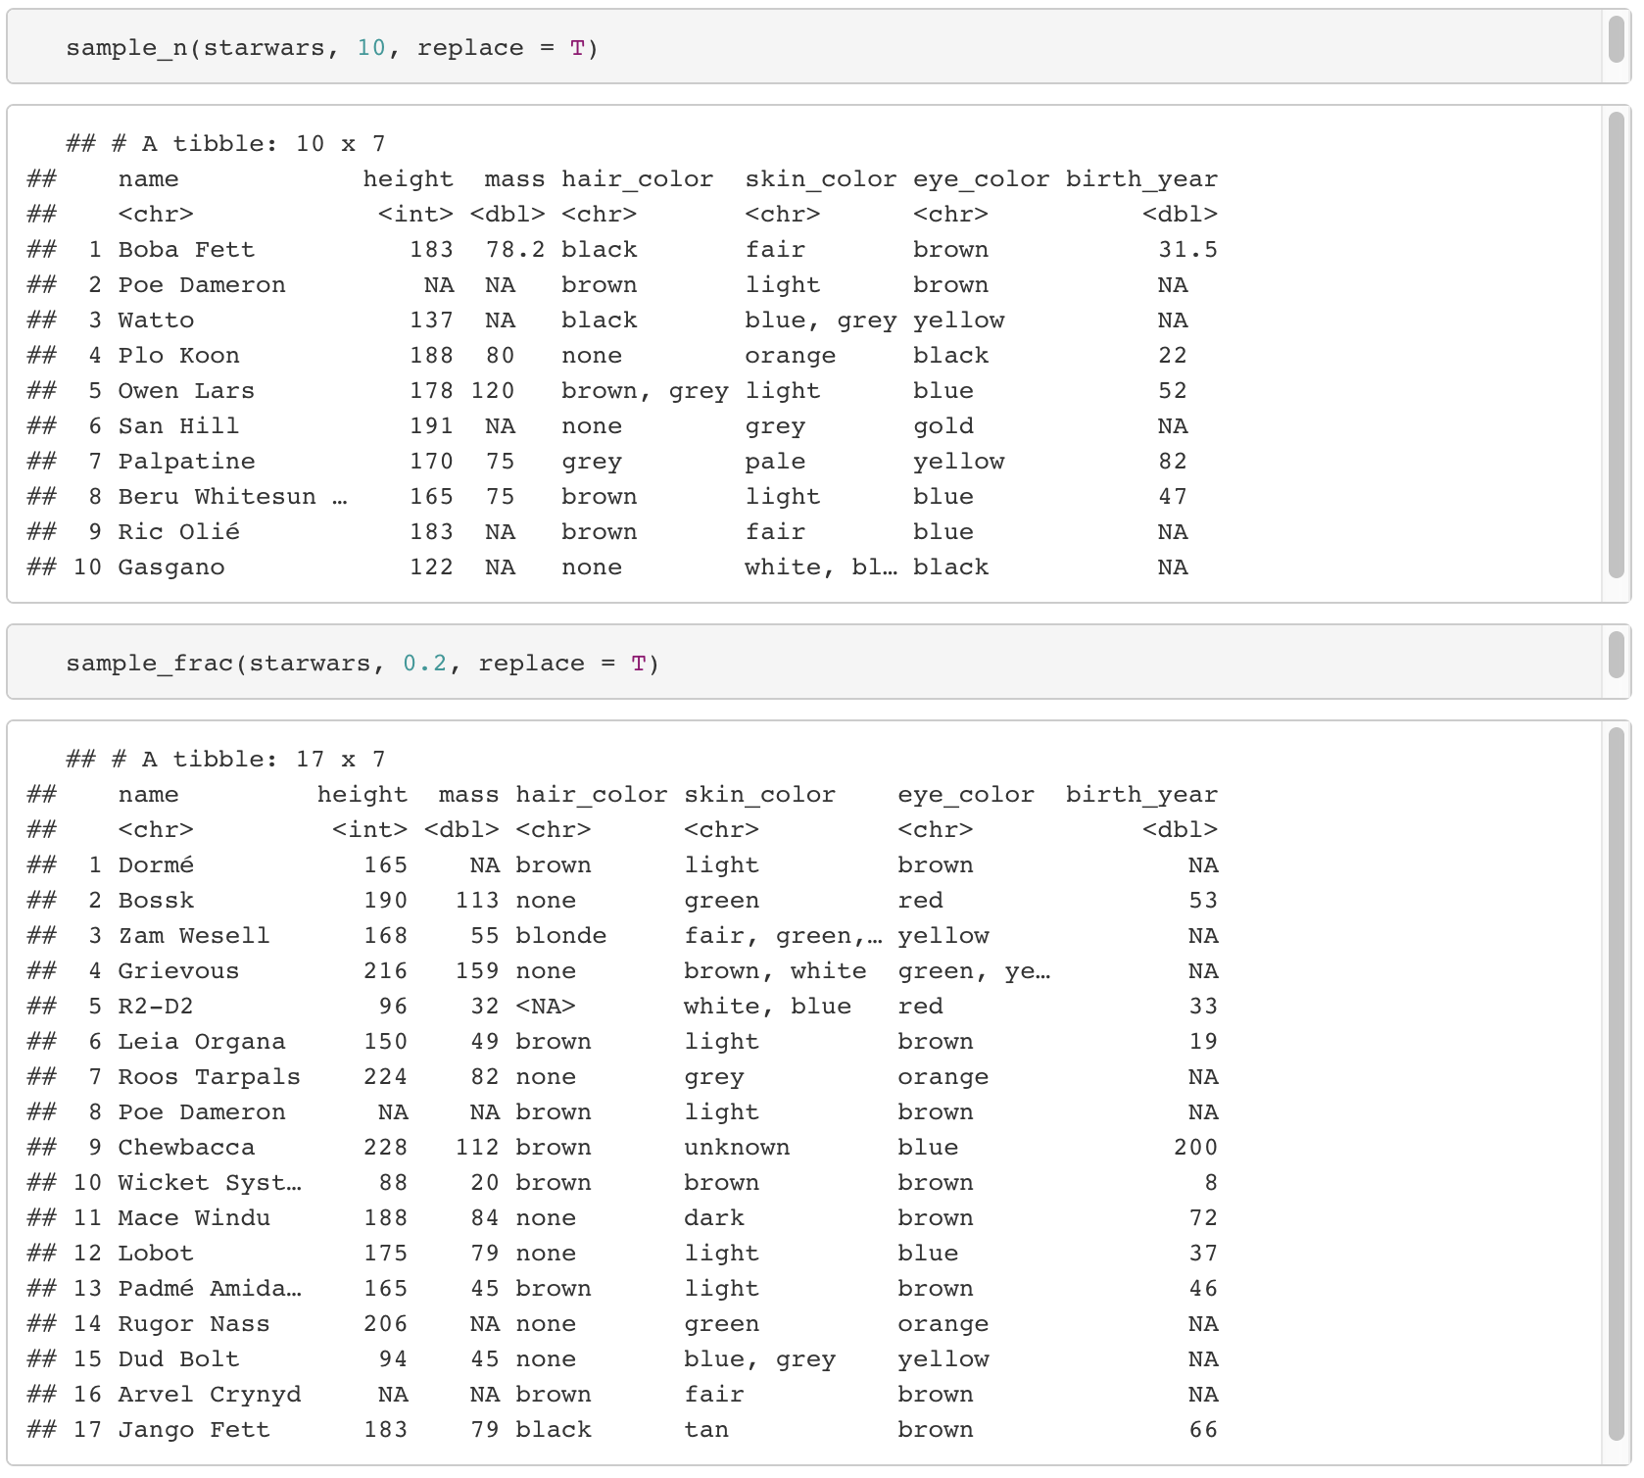Click birth_year value 66 for Jango Fett
This screenshot has width=1644, height=1478.
[x=1203, y=1430]
